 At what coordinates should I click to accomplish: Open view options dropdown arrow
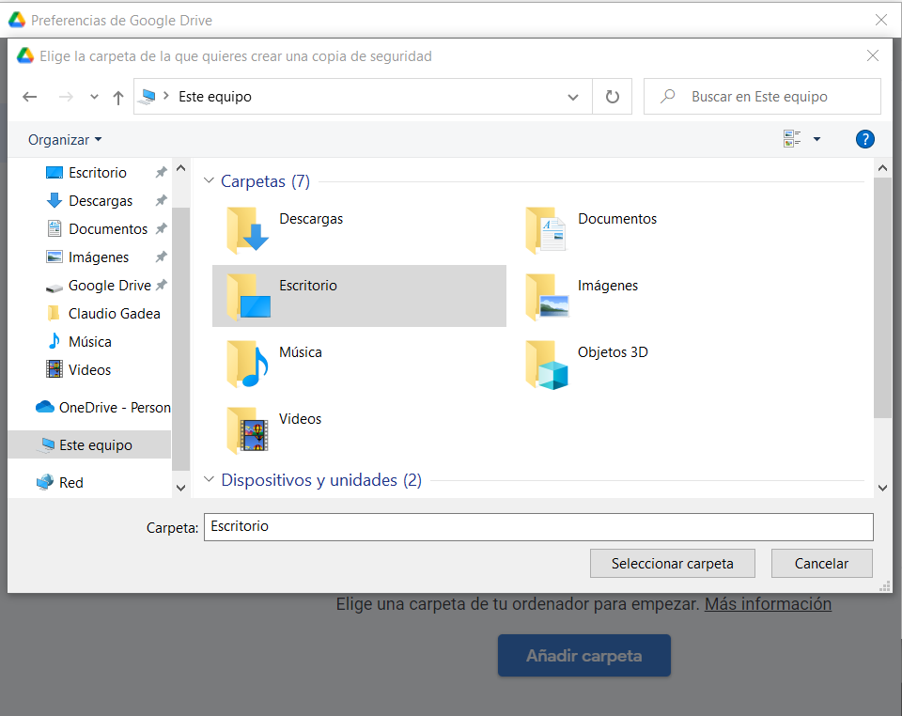point(816,139)
